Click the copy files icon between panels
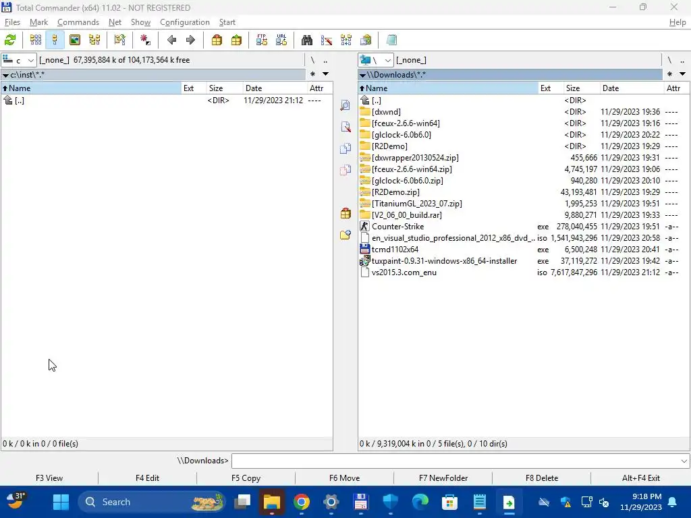The width and height of the screenshot is (691, 518). 345,148
